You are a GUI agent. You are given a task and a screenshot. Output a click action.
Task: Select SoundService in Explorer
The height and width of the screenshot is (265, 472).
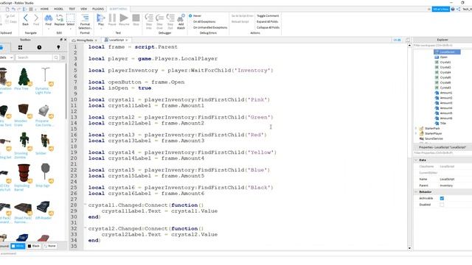431,139
